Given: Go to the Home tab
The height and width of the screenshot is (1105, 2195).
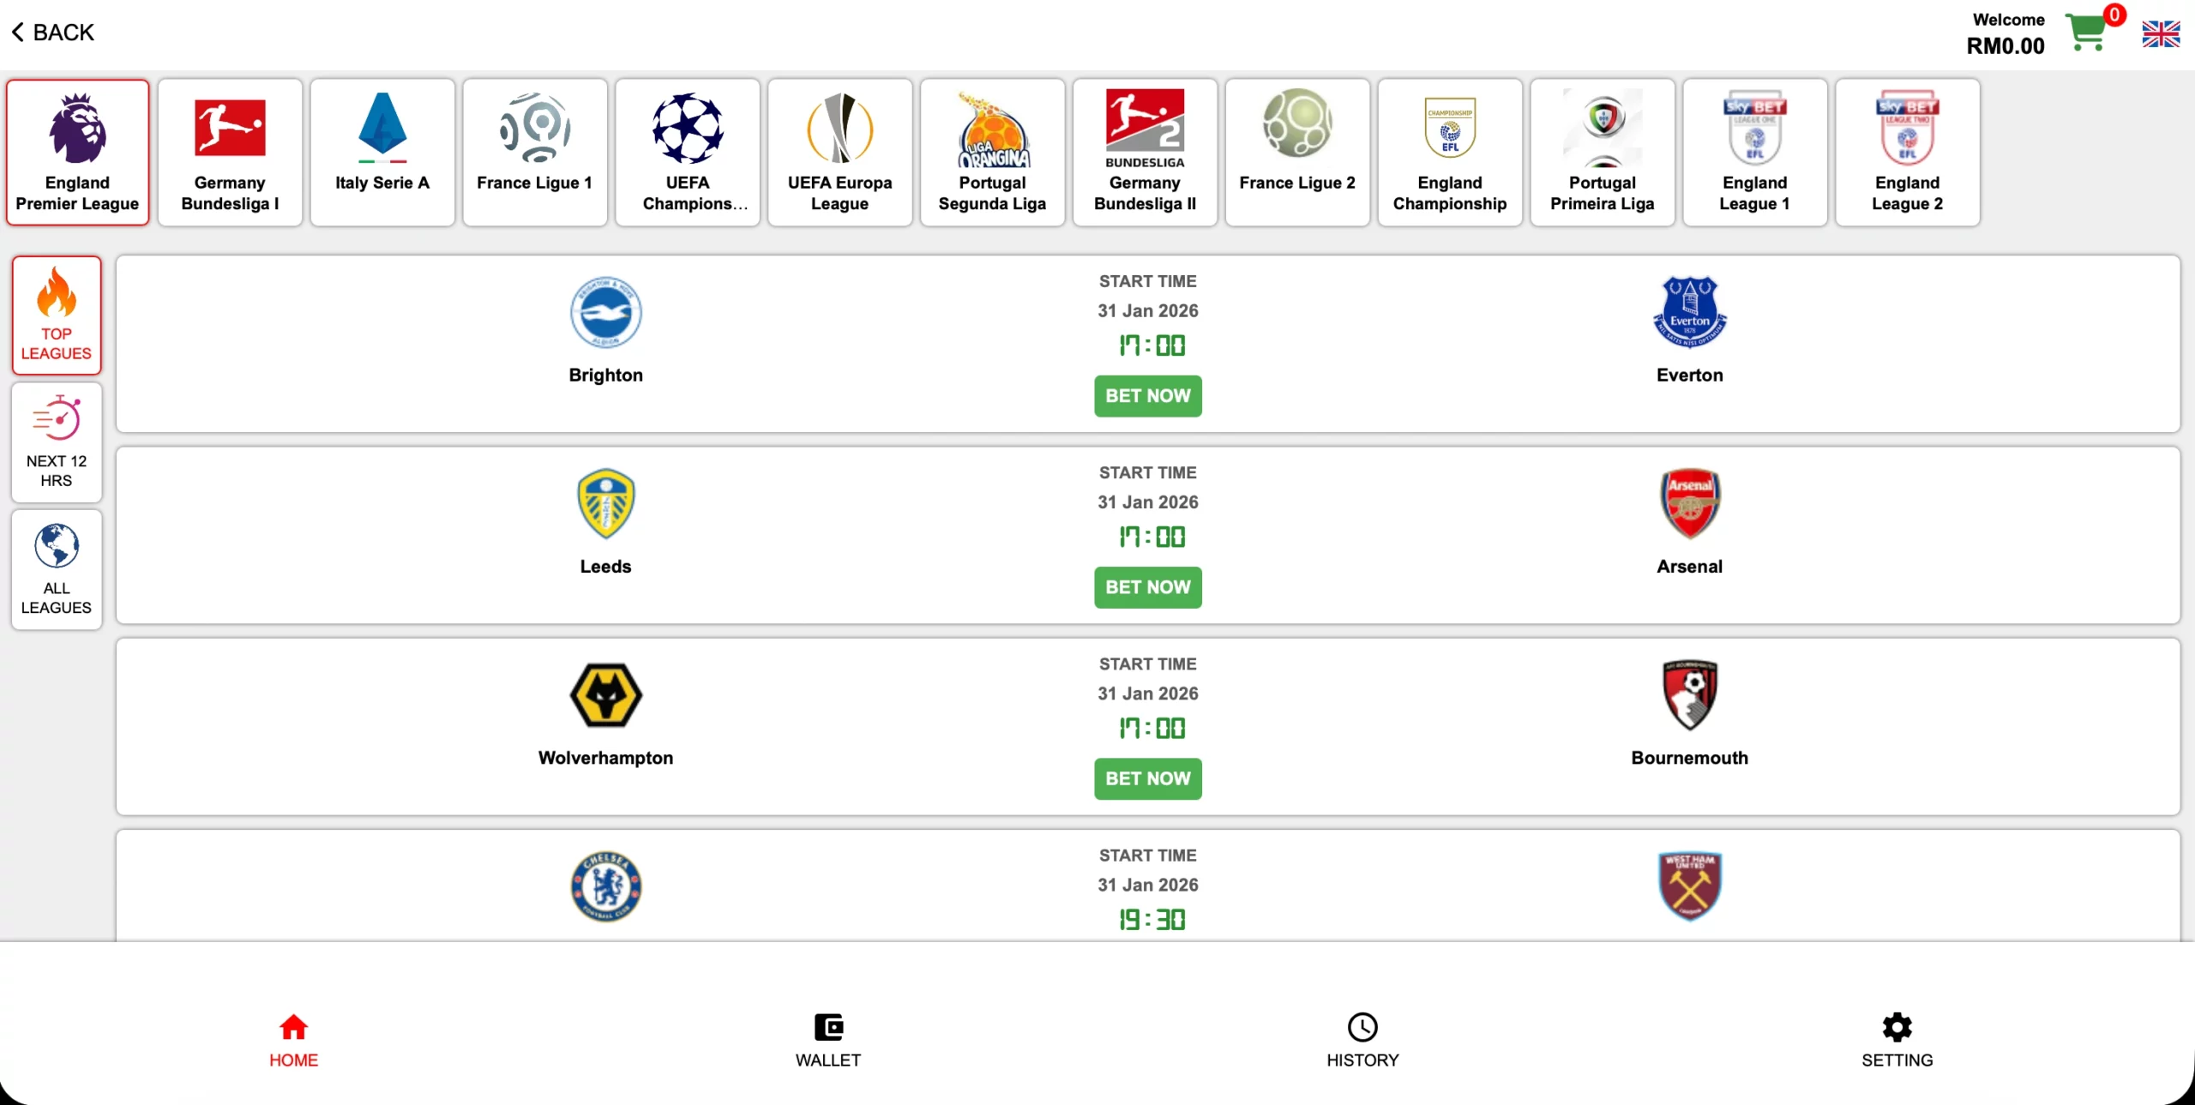Looking at the screenshot, I should [x=293, y=1040].
